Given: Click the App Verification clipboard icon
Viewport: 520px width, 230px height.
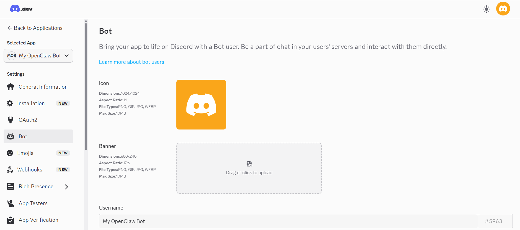Looking at the screenshot, I should [11, 220].
